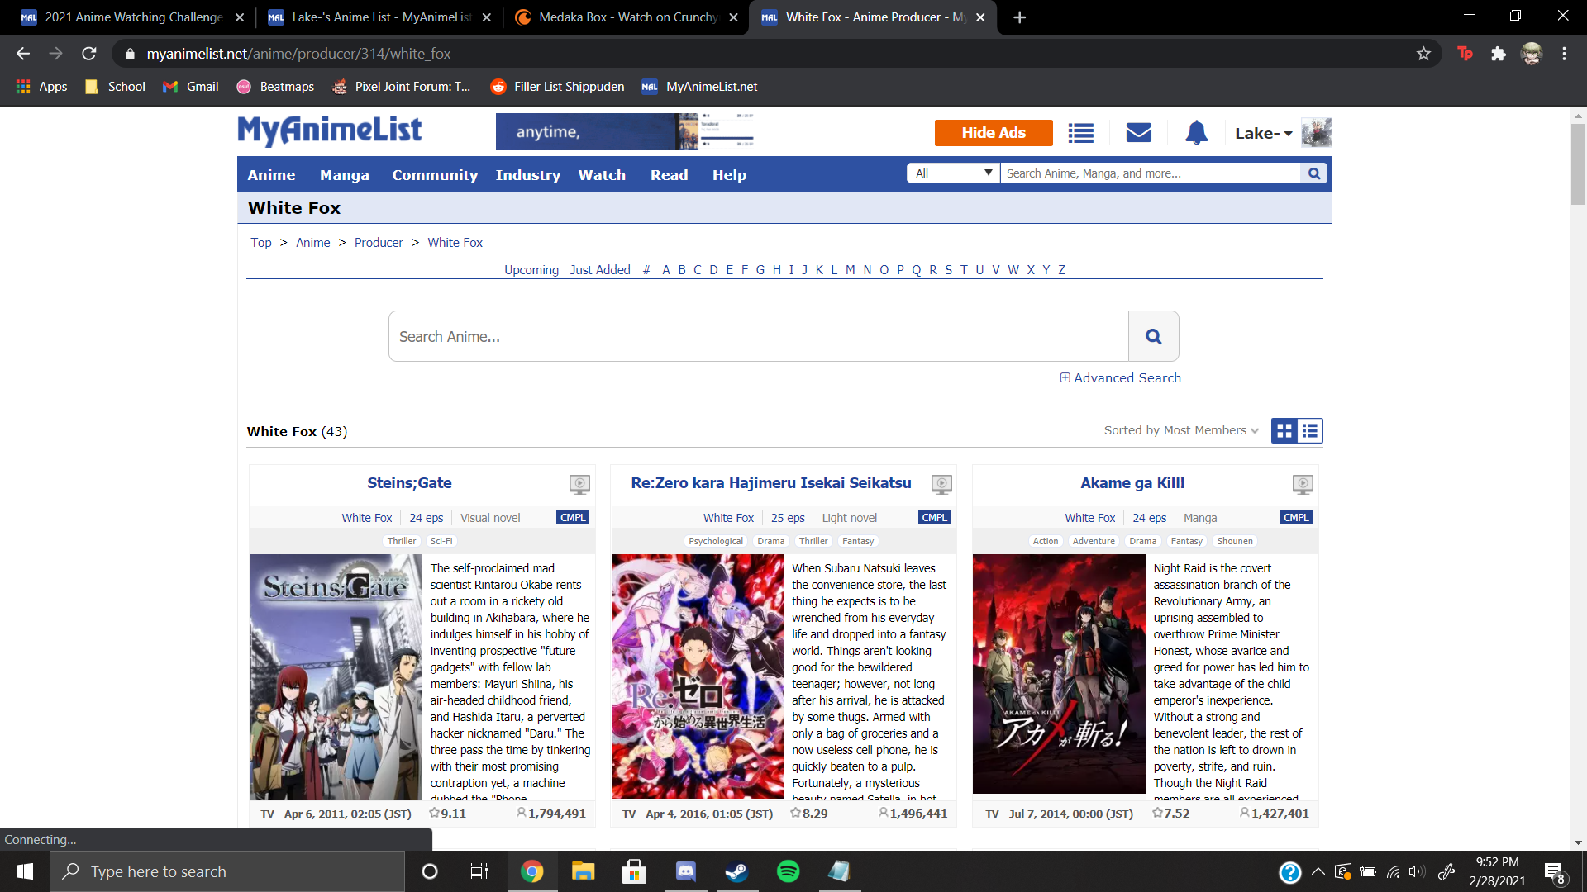Open Windows Start menu
The image size is (1587, 892).
25,871
